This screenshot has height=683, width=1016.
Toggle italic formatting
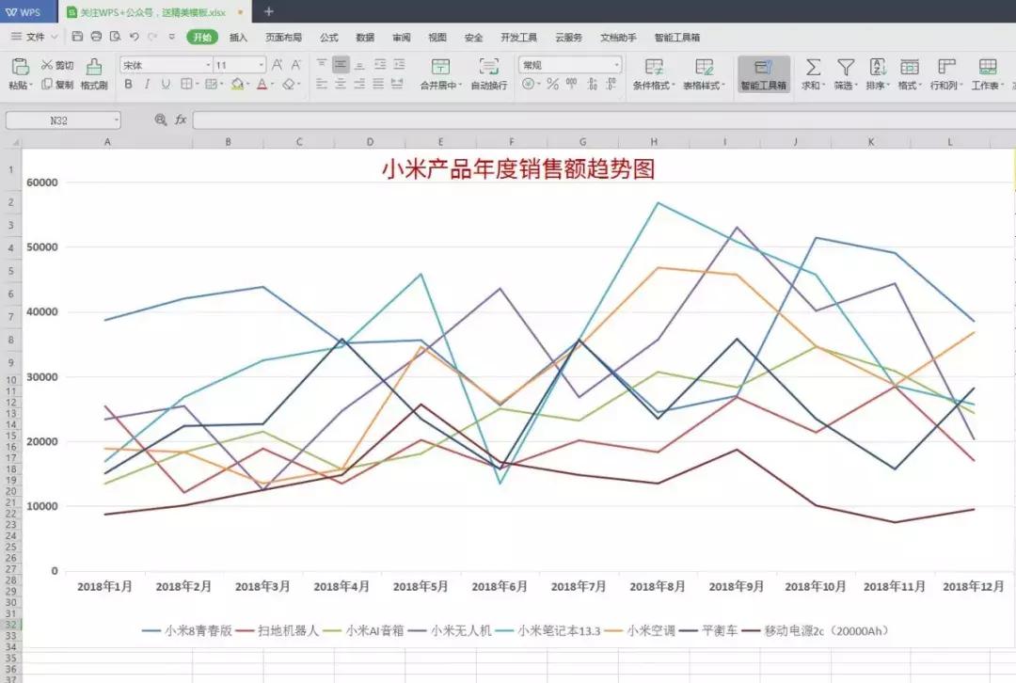[x=146, y=86]
